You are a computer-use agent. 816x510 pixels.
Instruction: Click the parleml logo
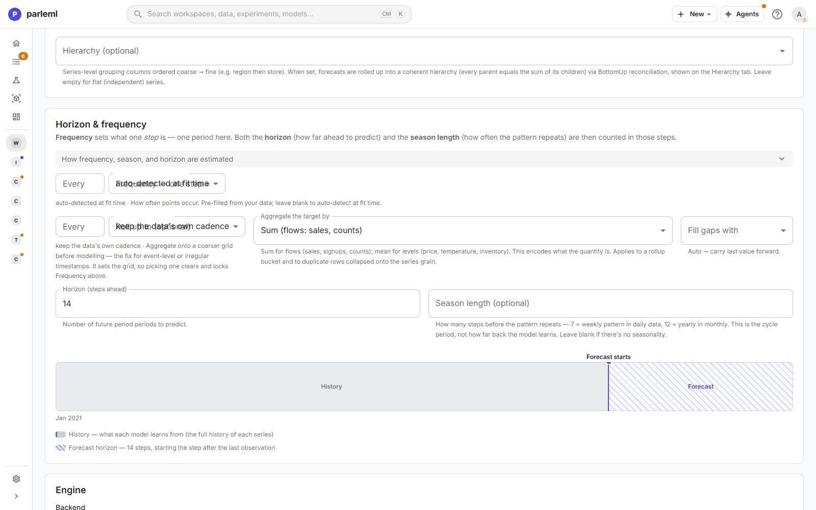(33, 14)
